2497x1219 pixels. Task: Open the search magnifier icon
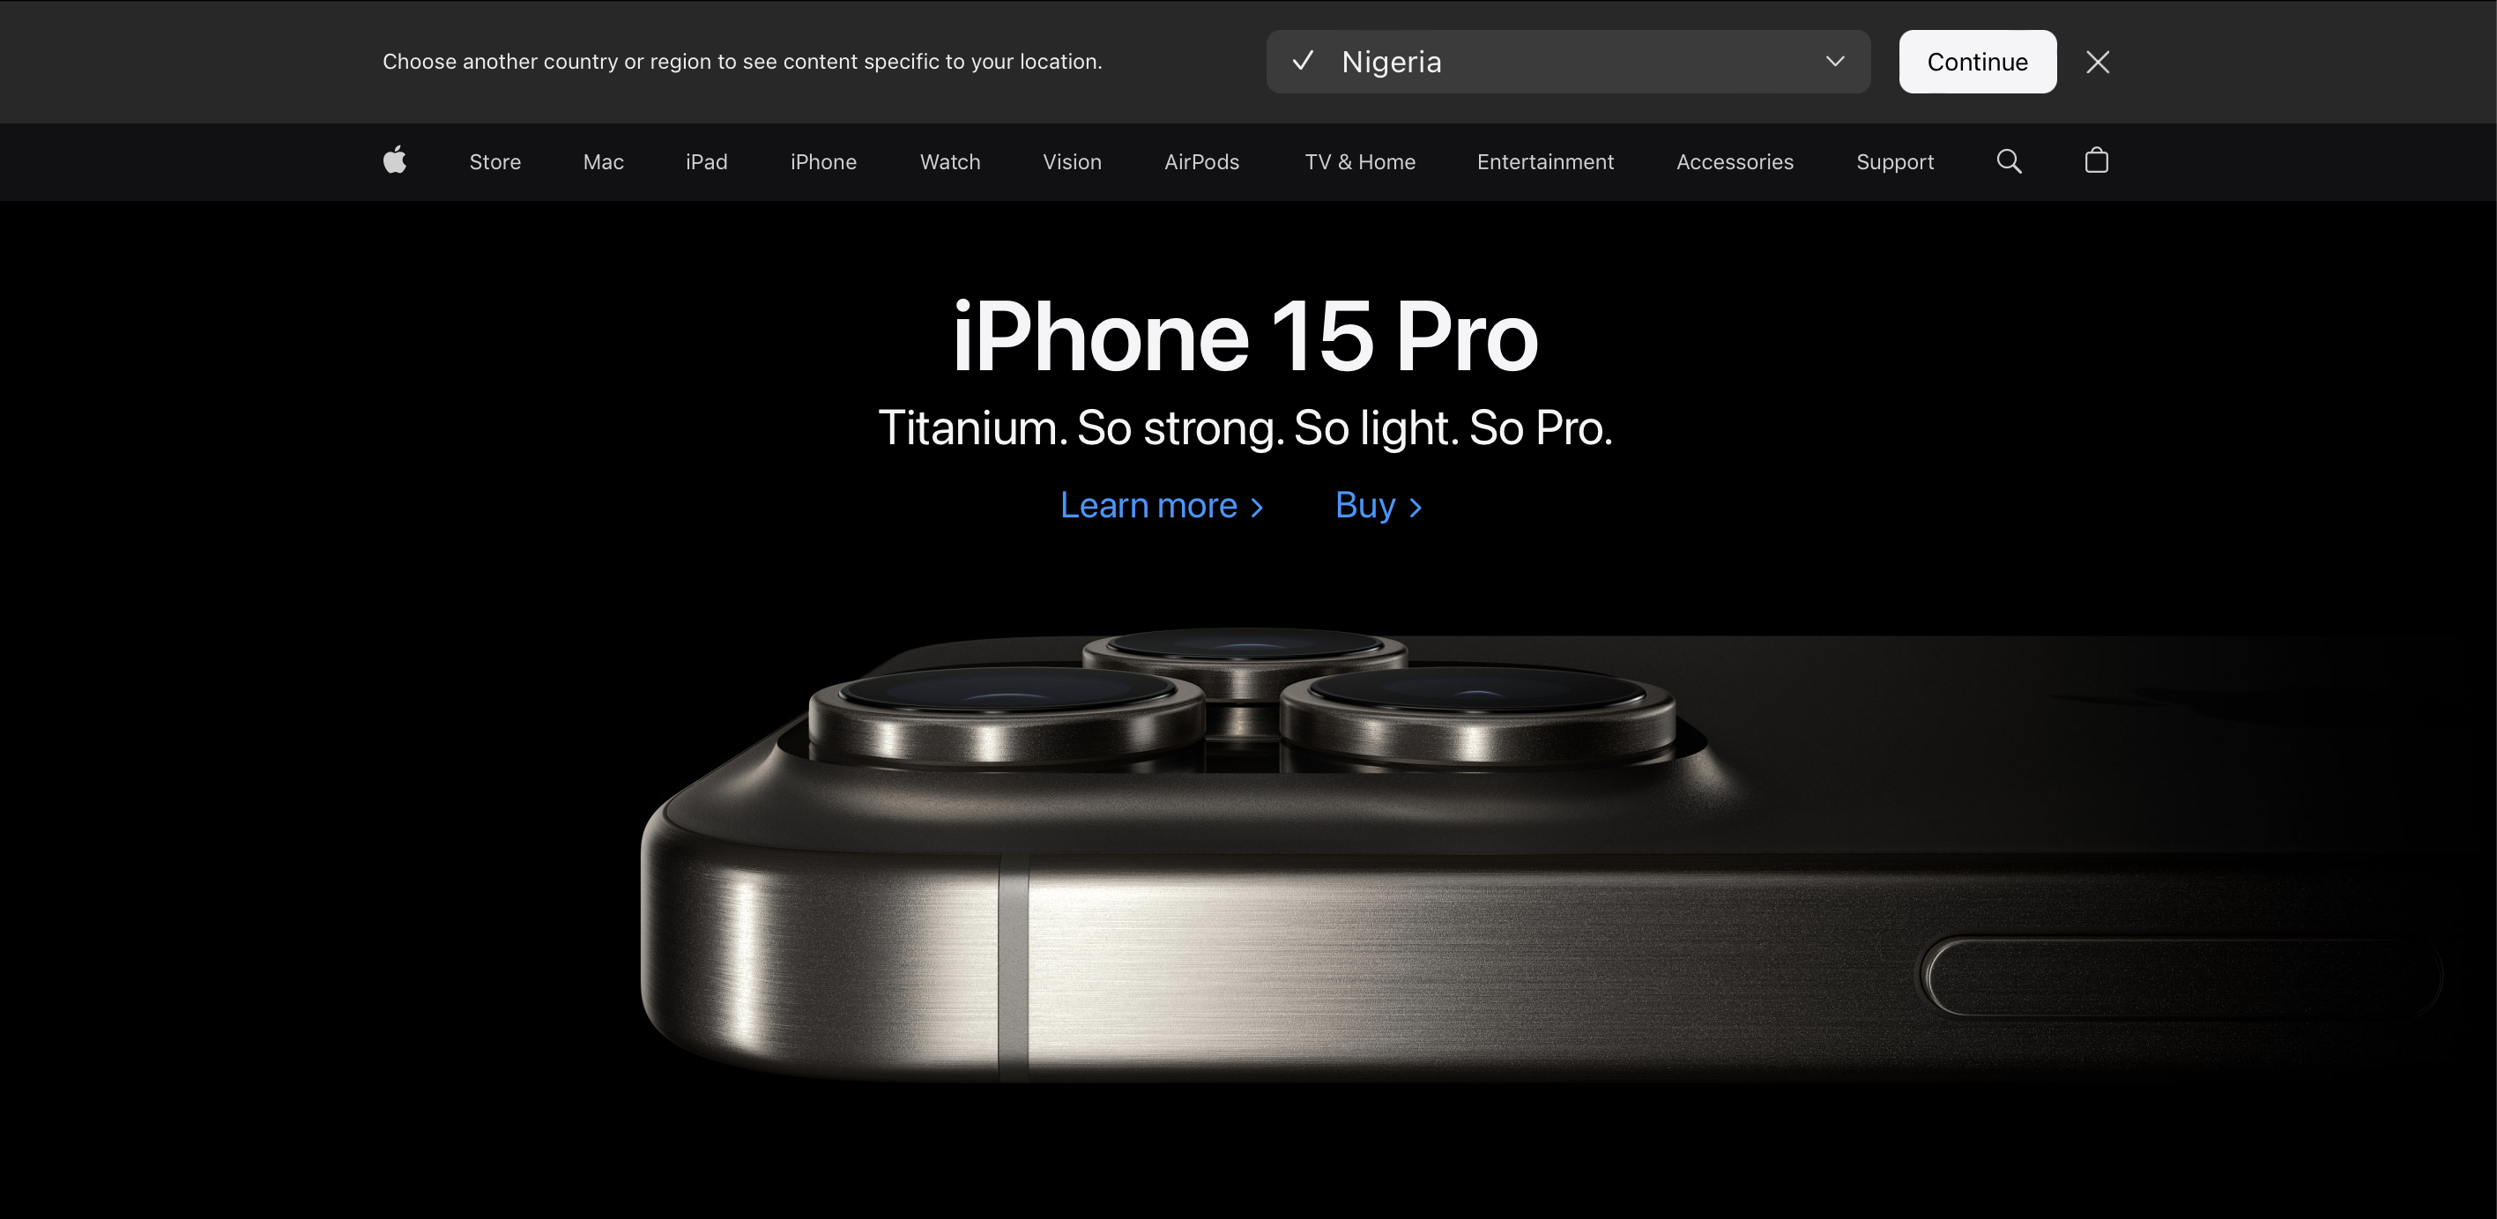coord(2009,160)
